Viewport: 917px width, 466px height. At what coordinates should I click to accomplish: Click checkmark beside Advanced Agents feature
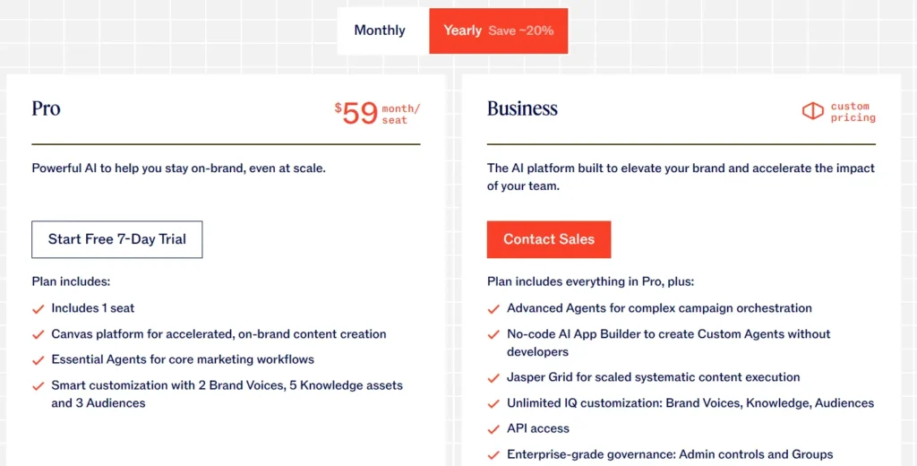pyautogui.click(x=493, y=309)
